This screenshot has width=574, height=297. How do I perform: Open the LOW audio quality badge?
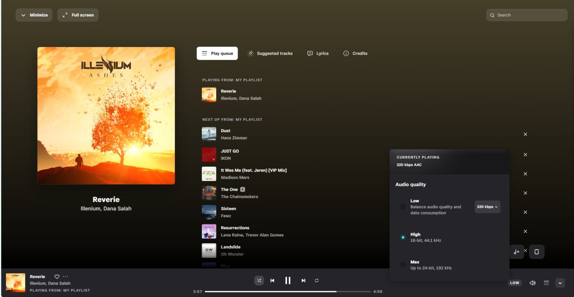(515, 283)
